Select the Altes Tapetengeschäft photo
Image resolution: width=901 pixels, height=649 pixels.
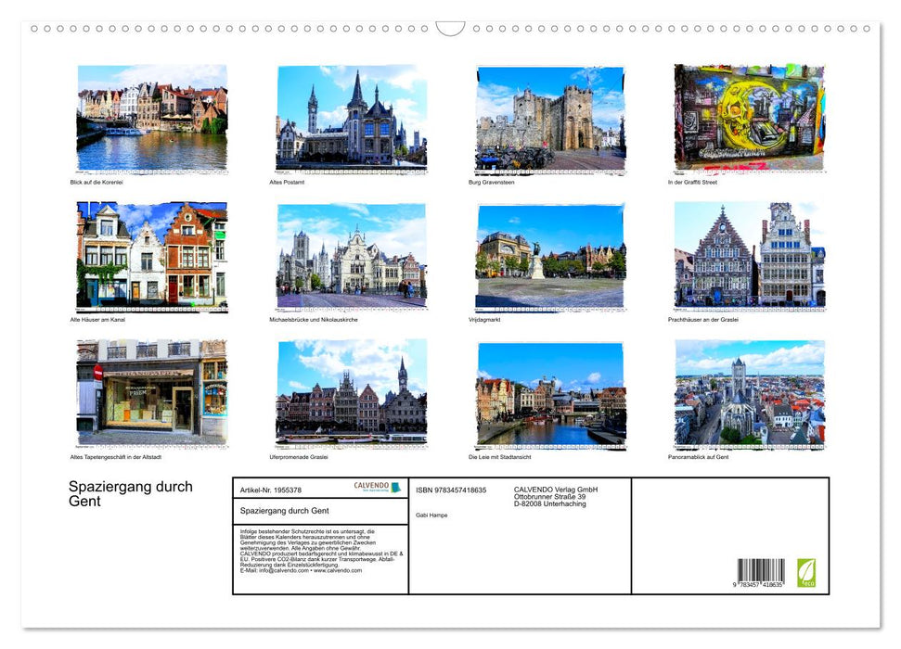pyautogui.click(x=148, y=394)
